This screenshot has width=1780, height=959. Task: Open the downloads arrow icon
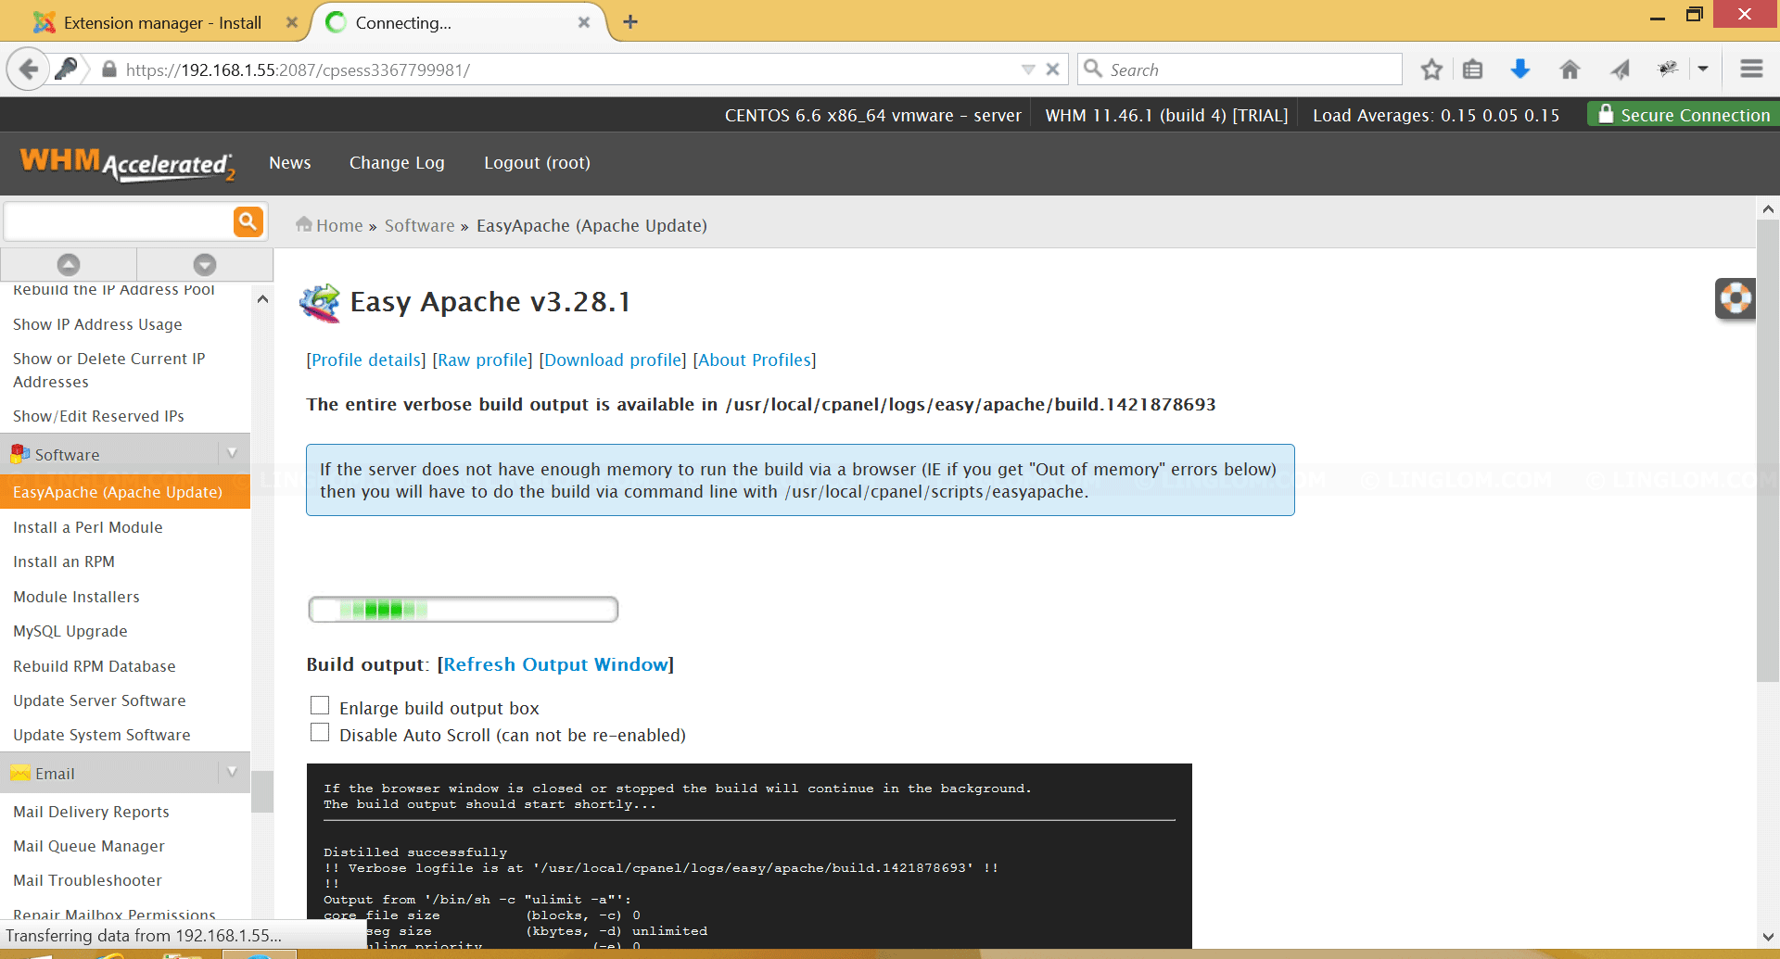pyautogui.click(x=1520, y=69)
